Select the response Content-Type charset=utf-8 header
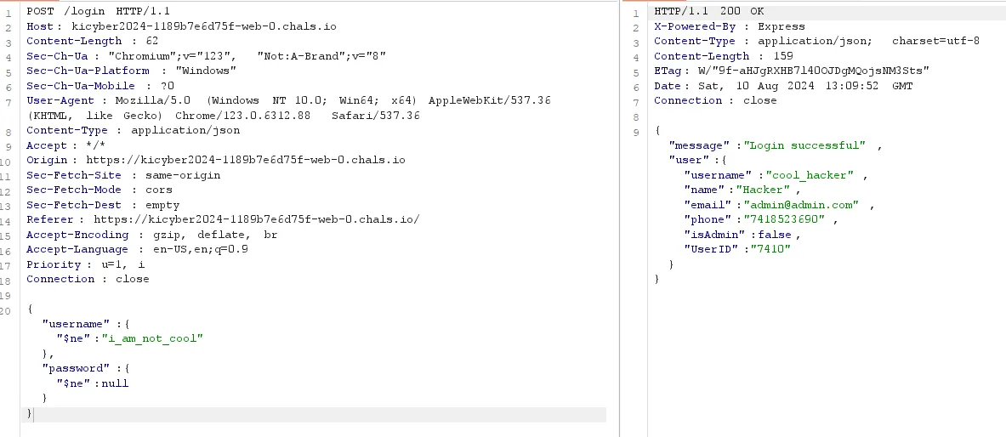The width and height of the screenshot is (1006, 437). [x=816, y=41]
